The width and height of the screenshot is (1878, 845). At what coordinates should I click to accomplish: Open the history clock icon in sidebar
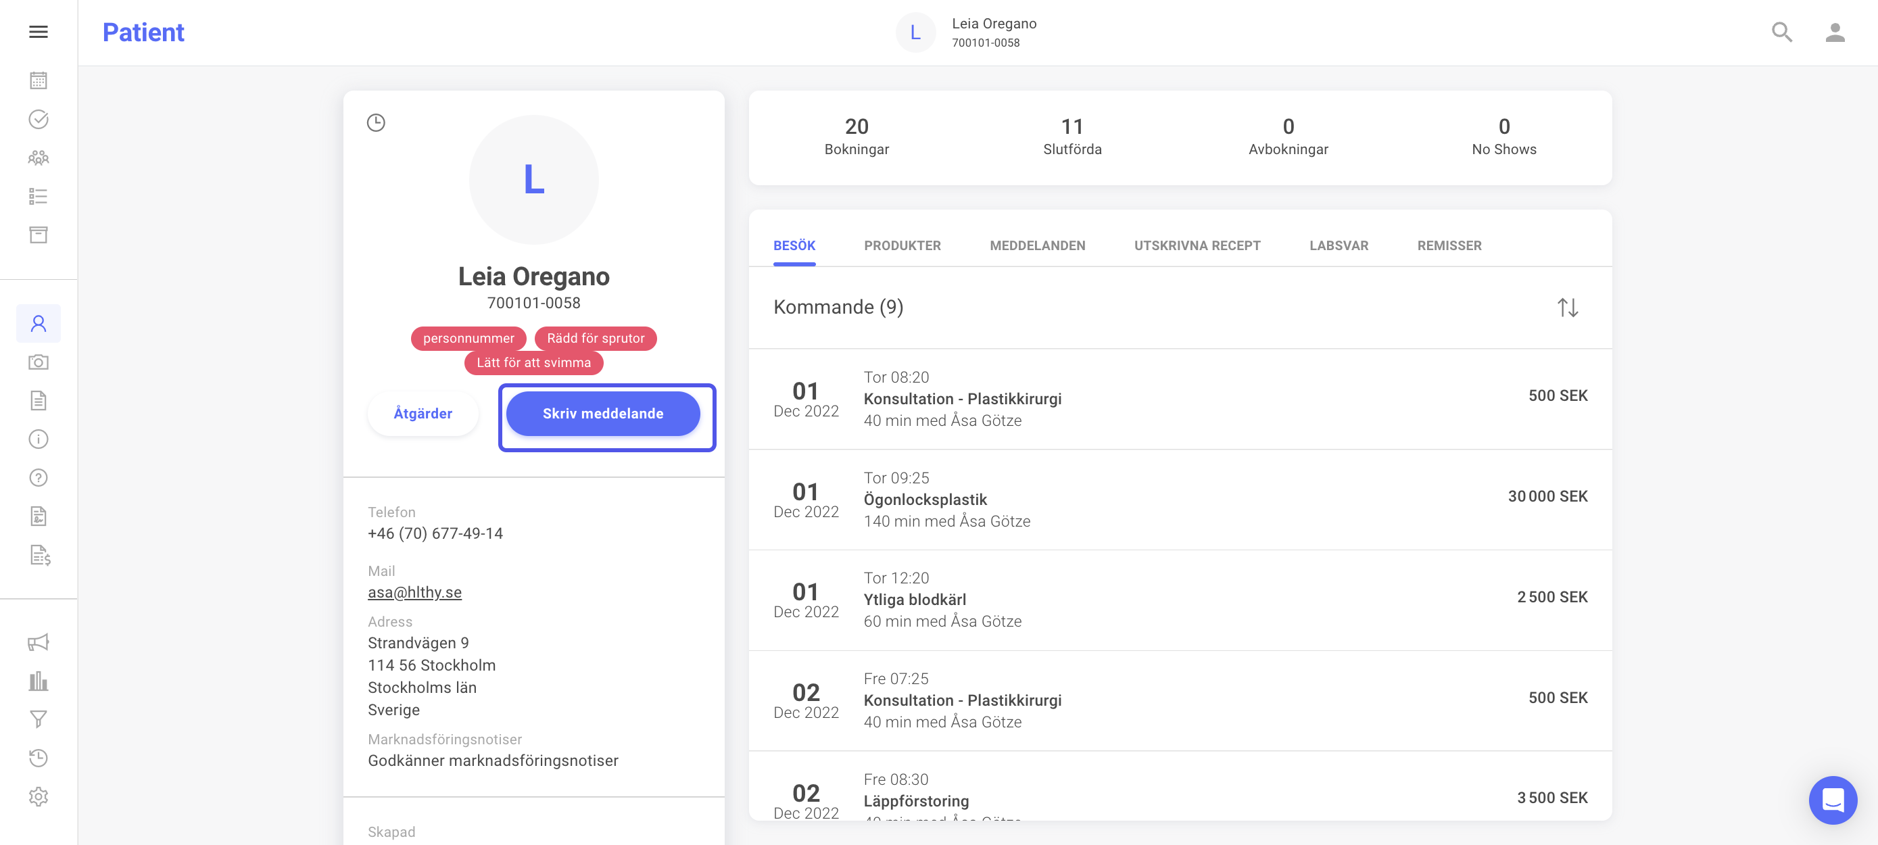39,758
